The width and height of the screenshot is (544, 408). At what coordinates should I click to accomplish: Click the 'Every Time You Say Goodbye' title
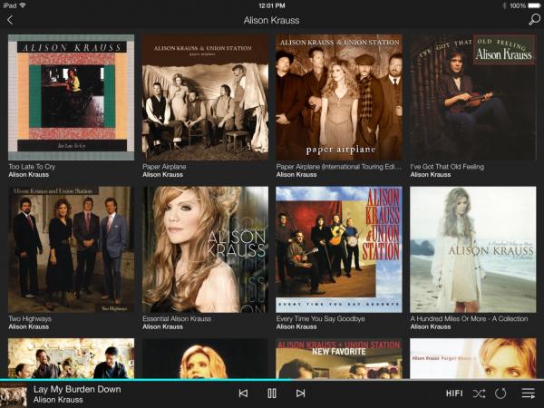point(320,318)
